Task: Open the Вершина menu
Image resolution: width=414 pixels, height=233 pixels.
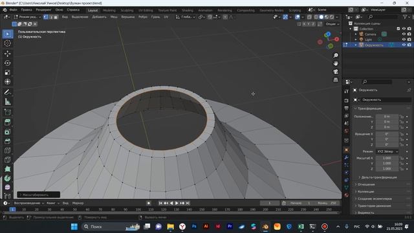Action: (128, 17)
